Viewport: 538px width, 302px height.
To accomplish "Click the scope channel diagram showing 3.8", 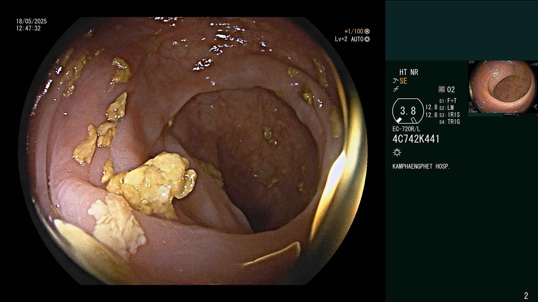I will [x=408, y=111].
